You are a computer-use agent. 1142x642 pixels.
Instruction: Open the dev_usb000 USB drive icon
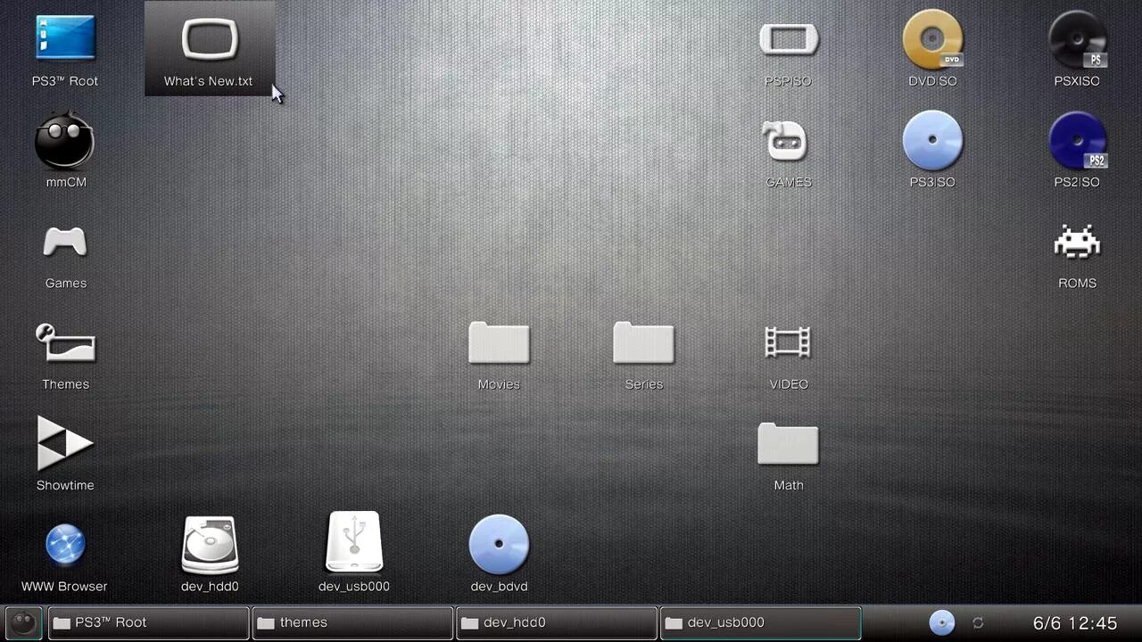354,541
